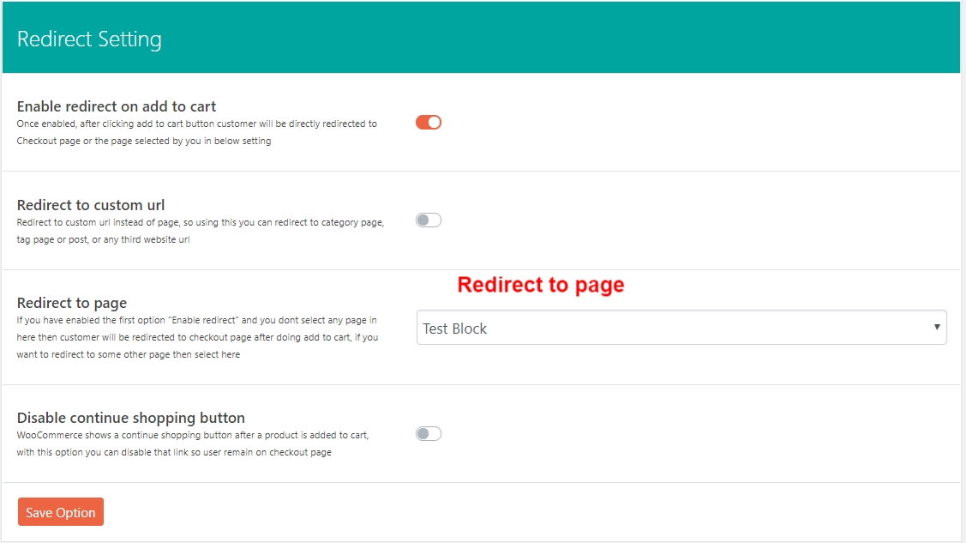
Task: Click the Redirect to custom url heading
Action: [91, 205]
